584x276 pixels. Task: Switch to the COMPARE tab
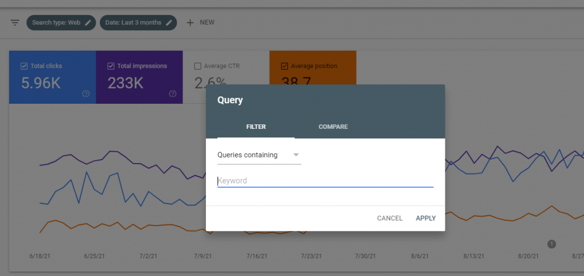[x=333, y=127]
